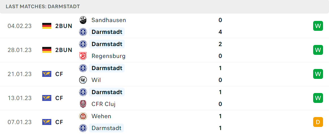Select the CFR Cluj team name
Screen dimensions: 329x134
103,104
